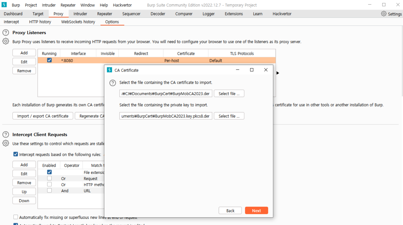403x225 pixels.
Task: Click Select file for private key
Action: click(x=229, y=116)
